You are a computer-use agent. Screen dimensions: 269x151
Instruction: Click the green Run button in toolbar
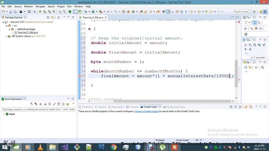[93, 12]
